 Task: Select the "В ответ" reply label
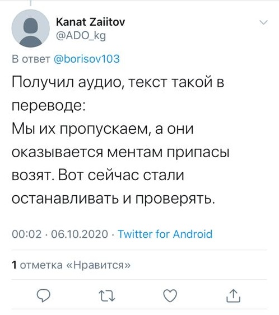pyautogui.click(x=31, y=59)
